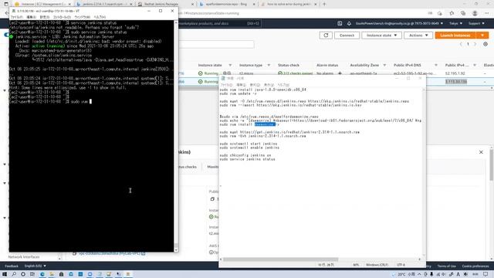Open English (US) language dropdown

(x=36, y=266)
